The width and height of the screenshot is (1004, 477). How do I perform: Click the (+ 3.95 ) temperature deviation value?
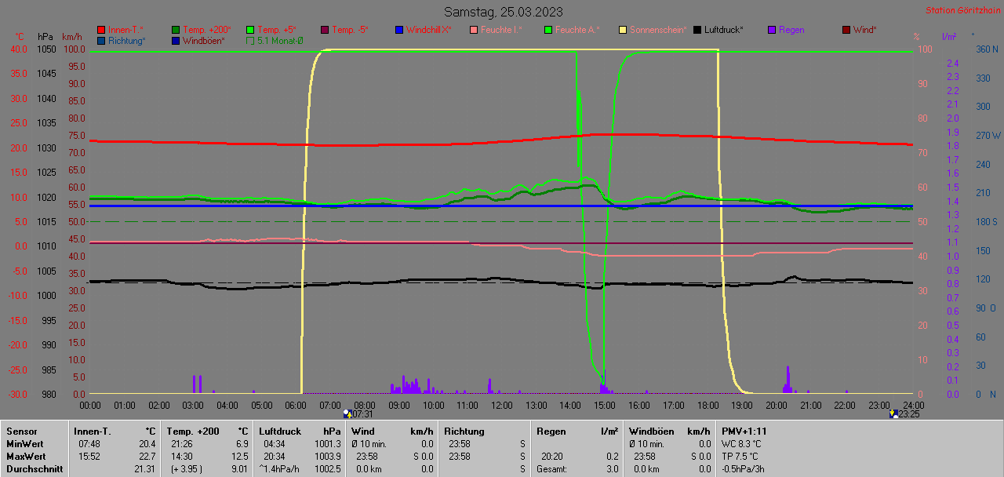tap(185, 468)
